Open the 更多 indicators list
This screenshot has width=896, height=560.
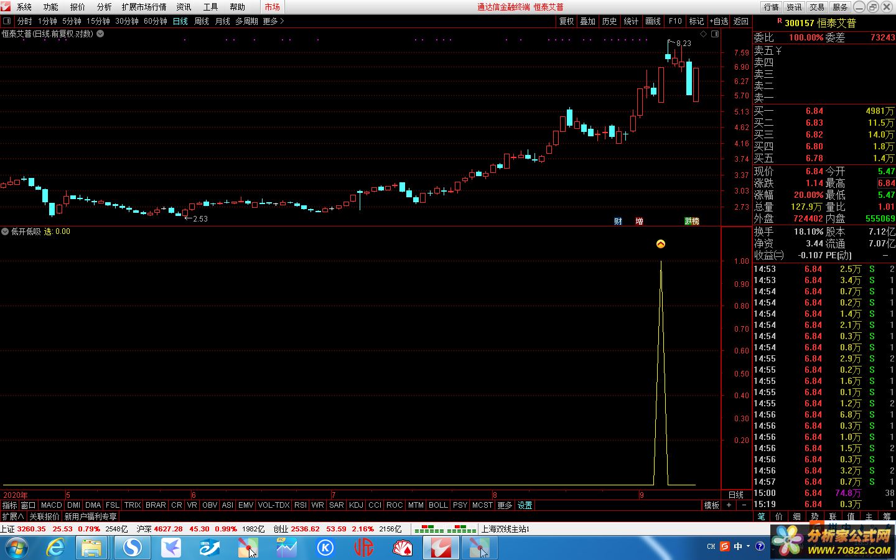[x=505, y=505]
